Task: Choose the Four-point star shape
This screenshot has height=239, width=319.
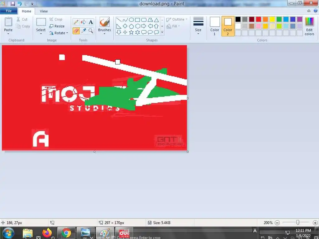Action: [125, 32]
